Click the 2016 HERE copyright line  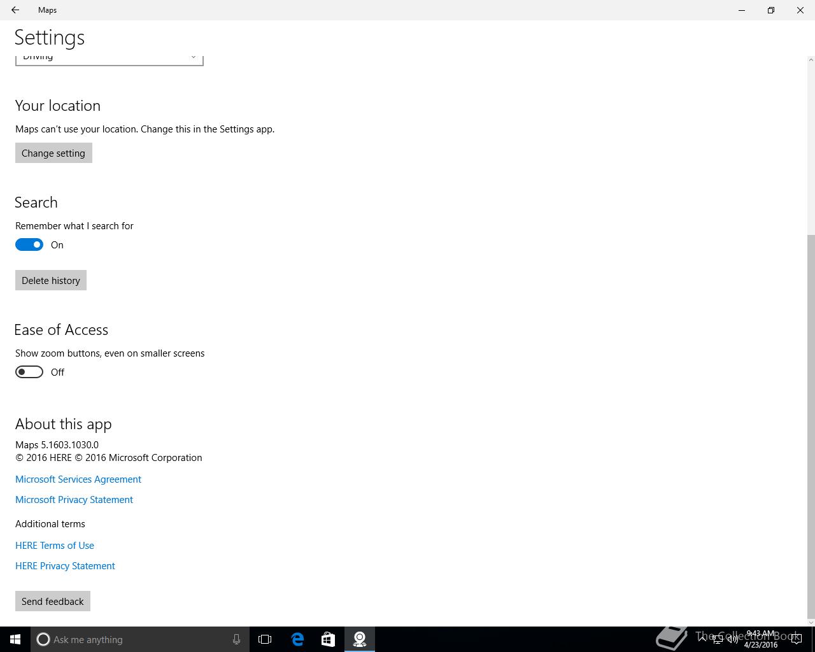[109, 457]
